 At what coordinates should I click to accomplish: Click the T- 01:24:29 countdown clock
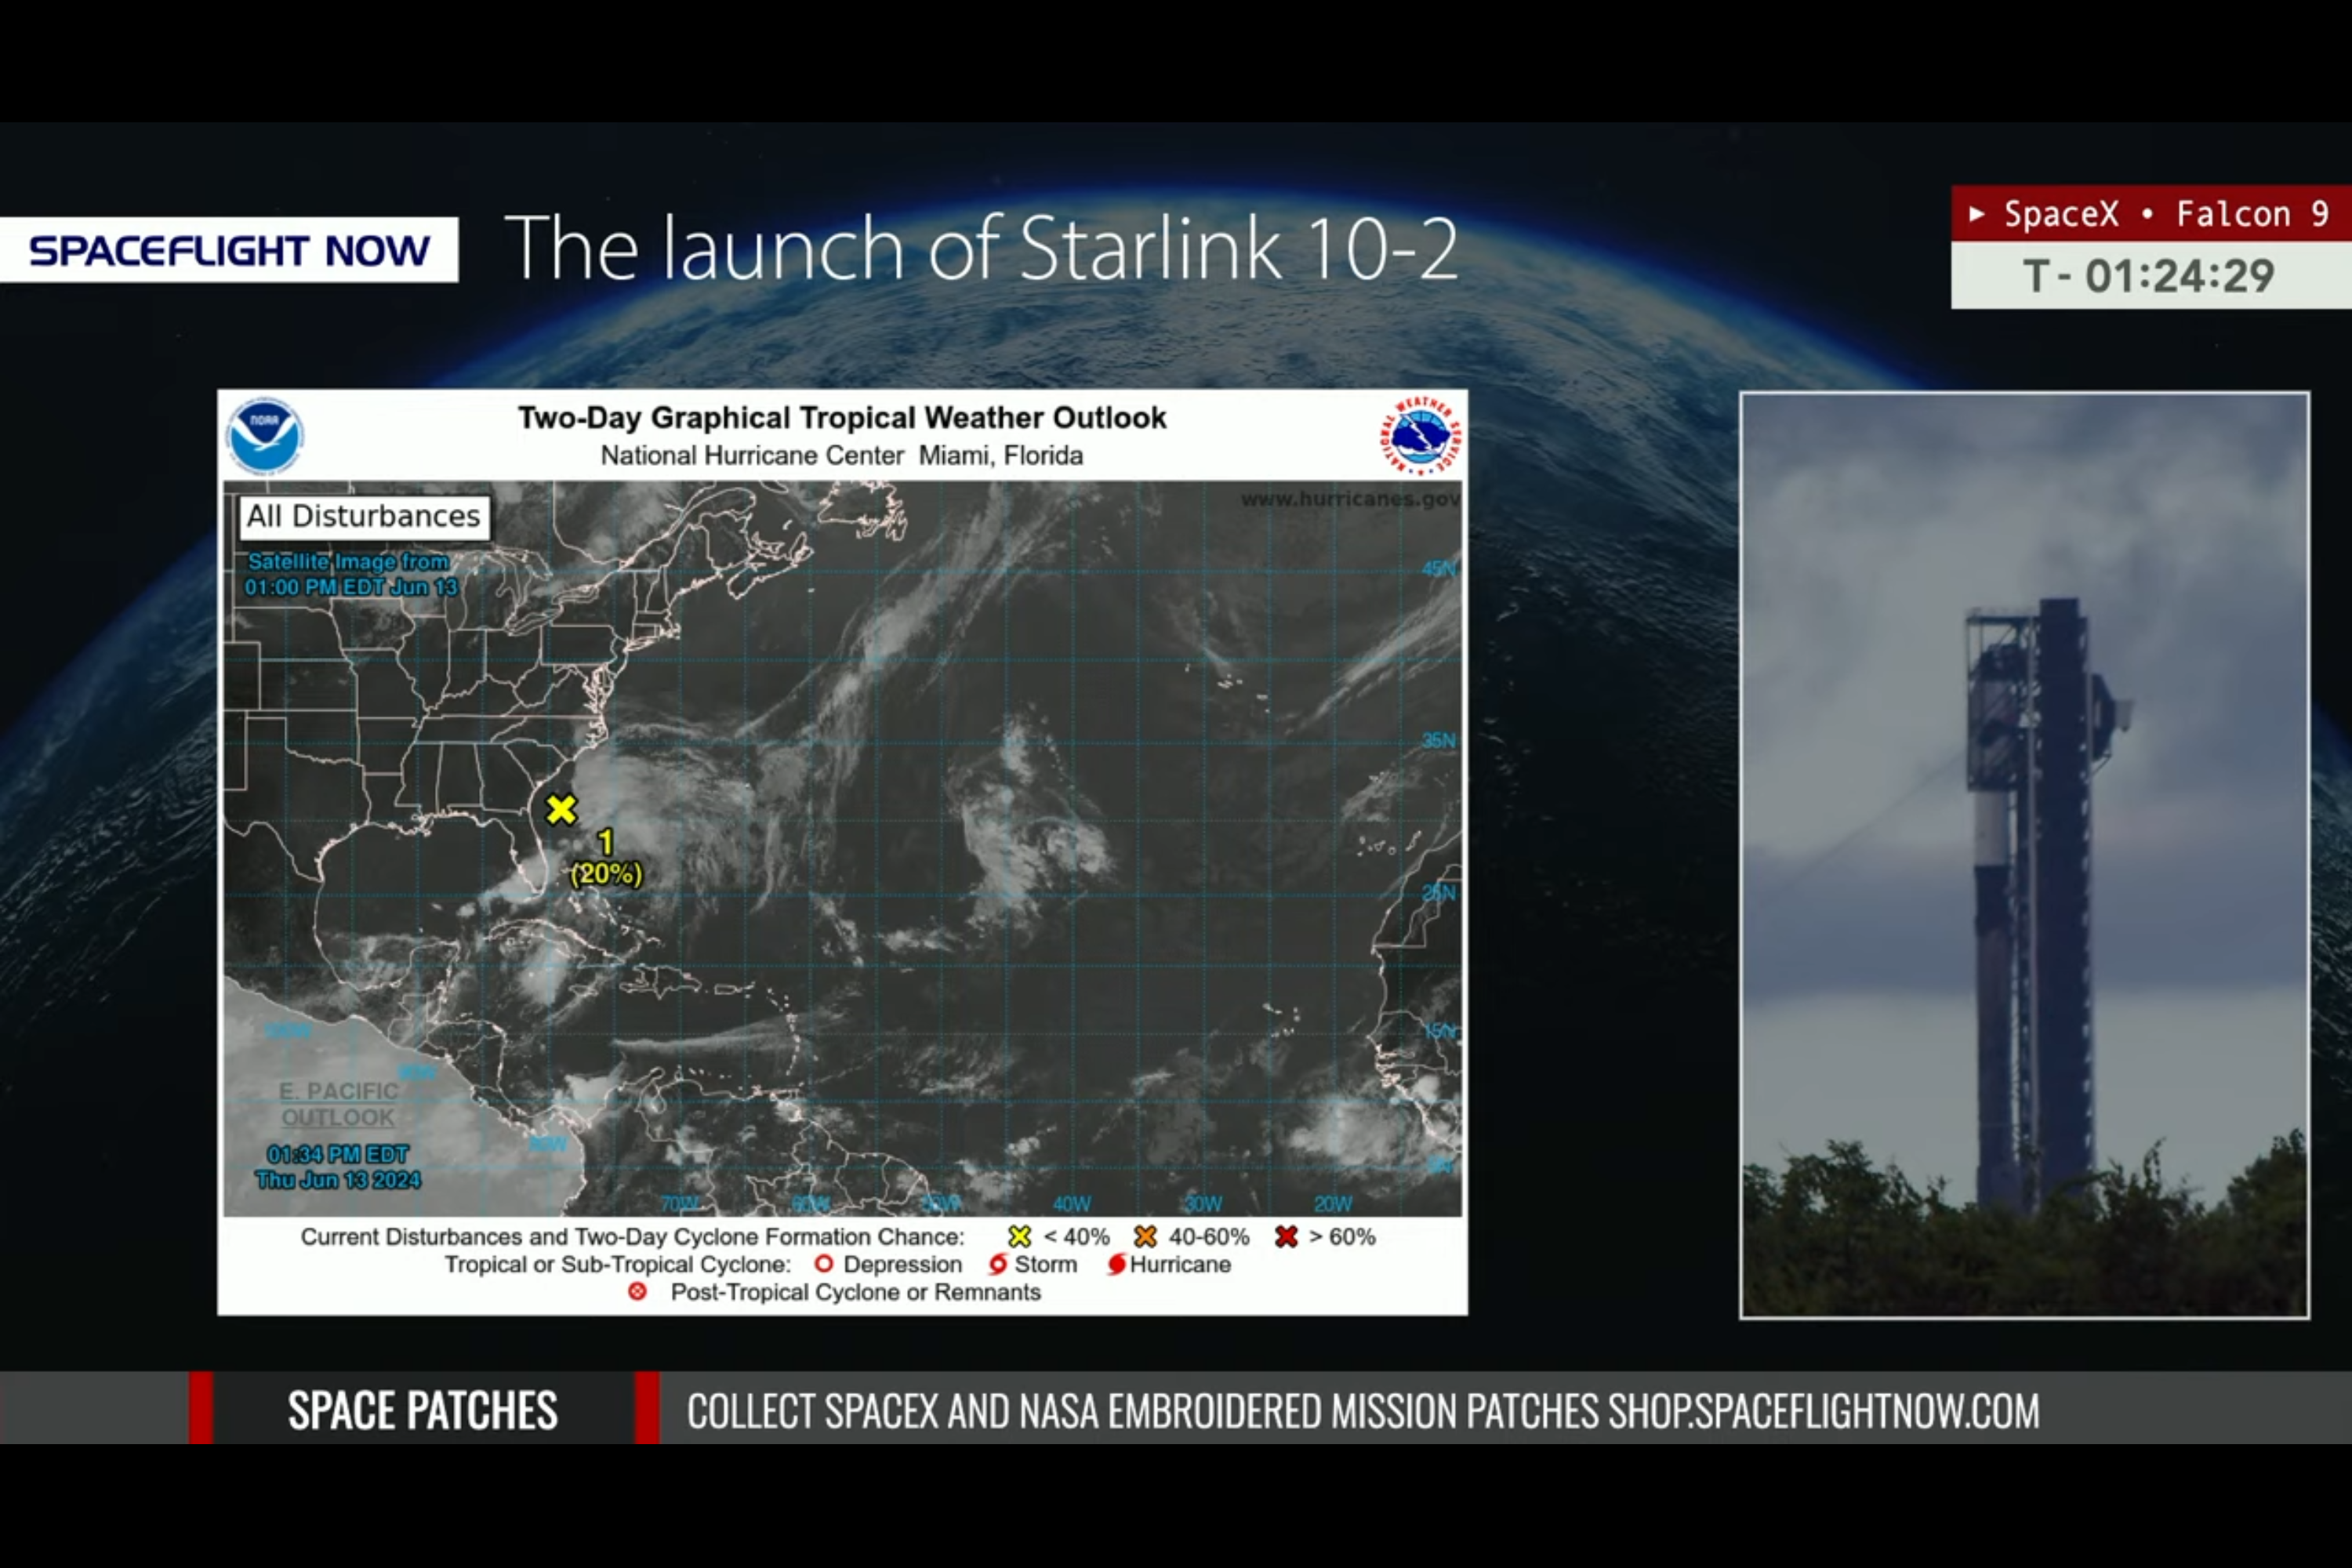(x=2148, y=276)
